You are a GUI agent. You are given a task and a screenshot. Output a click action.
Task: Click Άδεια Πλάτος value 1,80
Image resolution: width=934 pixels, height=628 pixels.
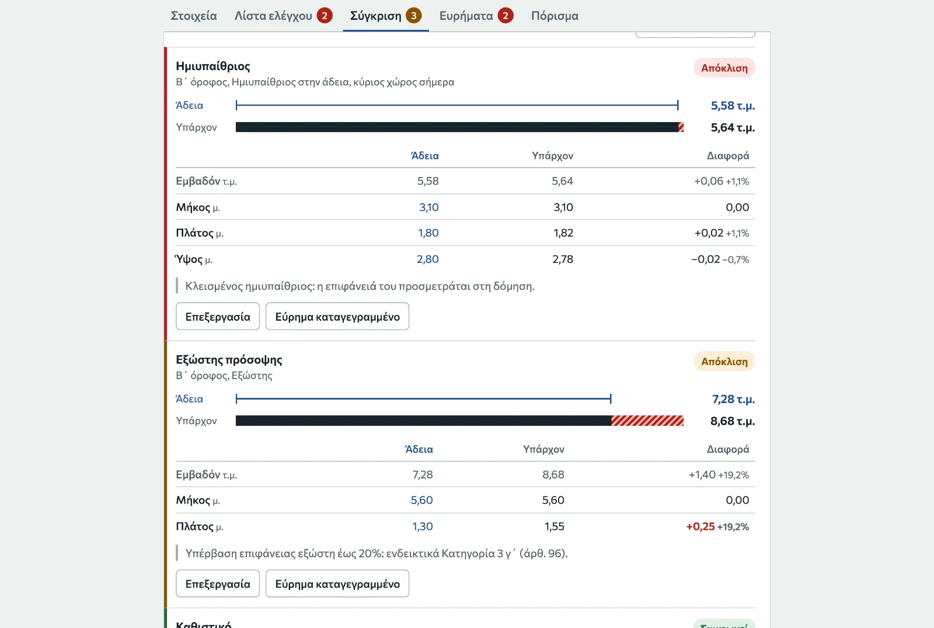click(428, 233)
